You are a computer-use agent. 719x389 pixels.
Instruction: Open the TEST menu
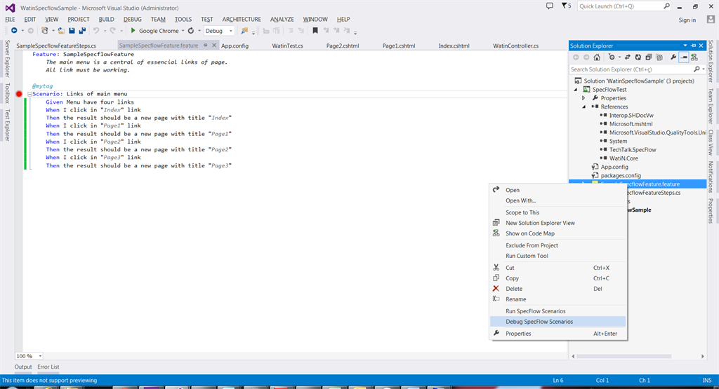[207, 19]
